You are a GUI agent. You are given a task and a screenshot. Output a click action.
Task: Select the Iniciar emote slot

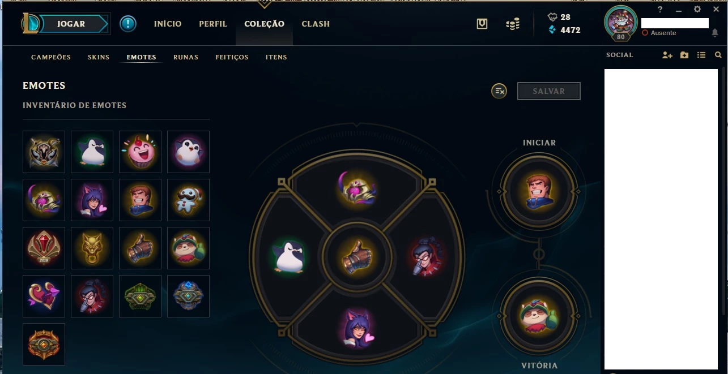tap(539, 191)
